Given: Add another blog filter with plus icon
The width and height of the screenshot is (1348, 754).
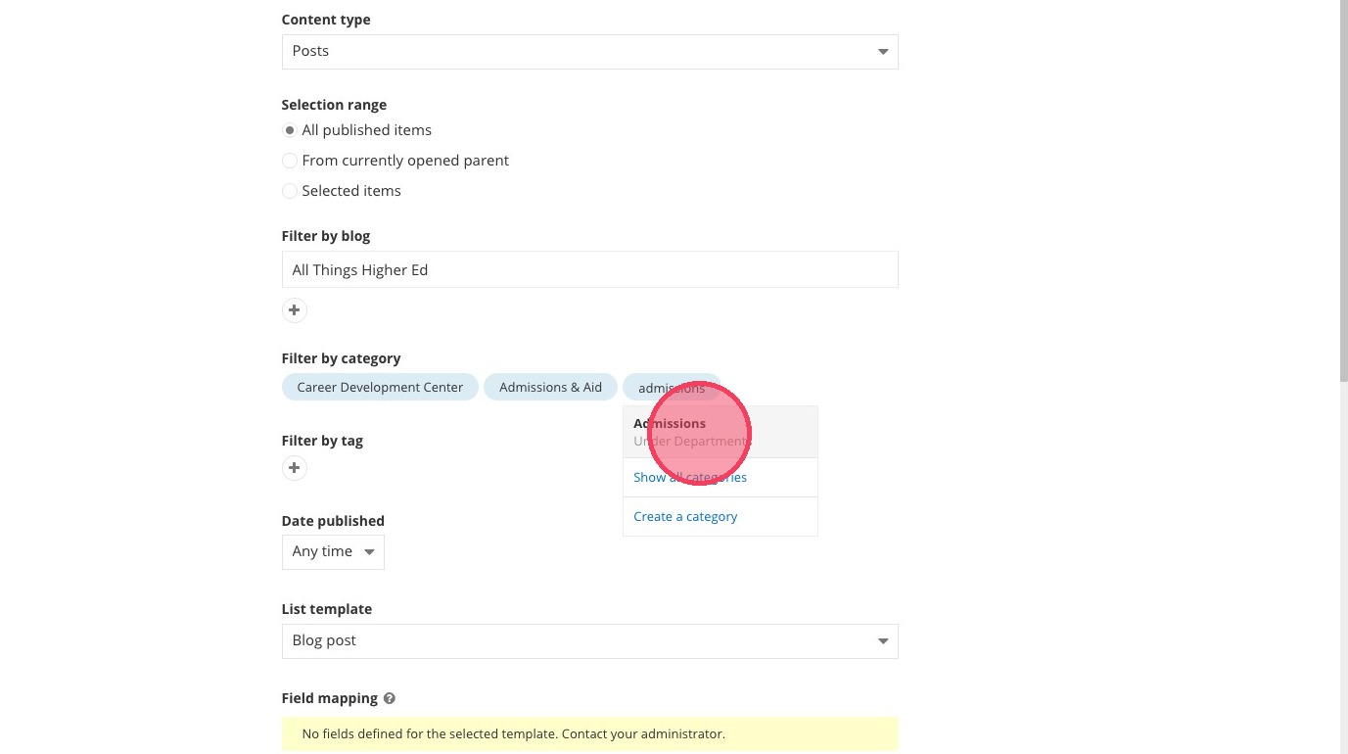Looking at the screenshot, I should coord(294,310).
